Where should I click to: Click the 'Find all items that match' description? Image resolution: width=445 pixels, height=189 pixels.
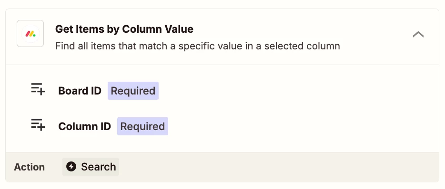(198, 46)
